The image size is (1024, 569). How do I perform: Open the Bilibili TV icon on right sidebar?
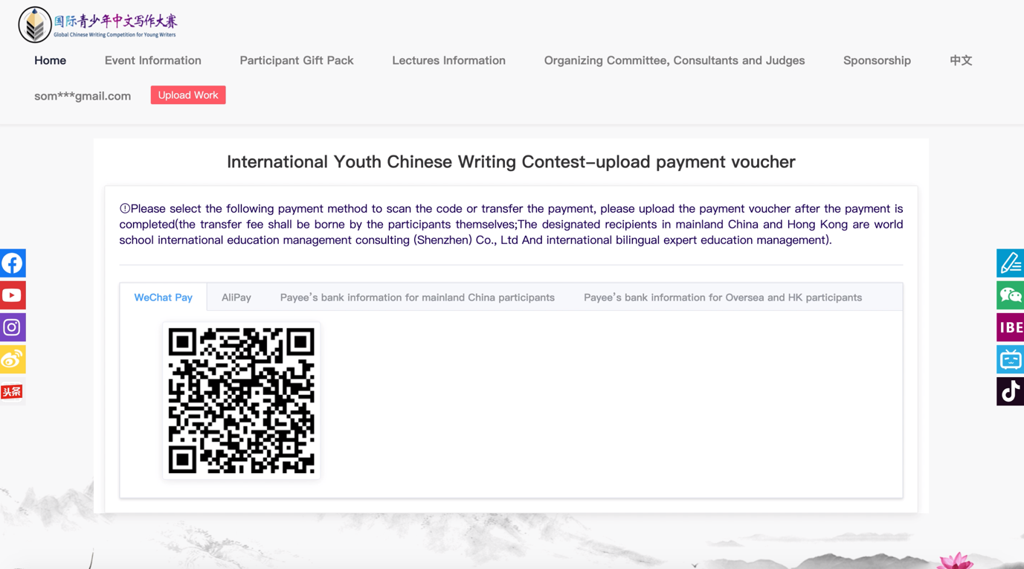coord(1011,359)
